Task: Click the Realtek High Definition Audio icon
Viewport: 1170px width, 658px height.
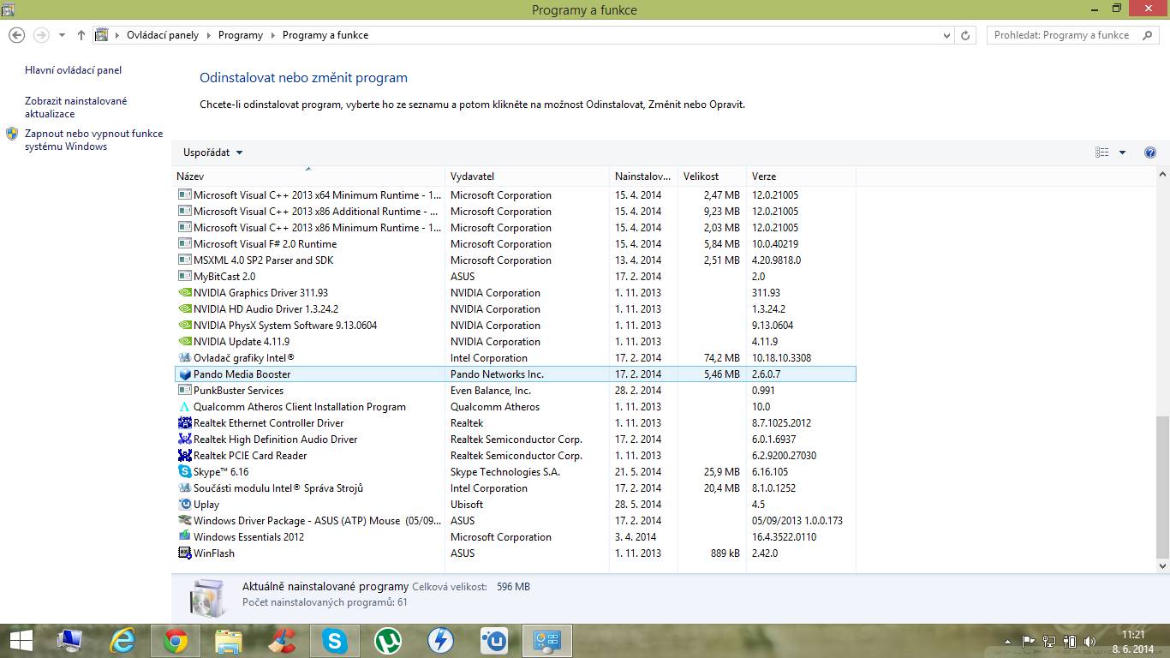Action: [185, 440]
